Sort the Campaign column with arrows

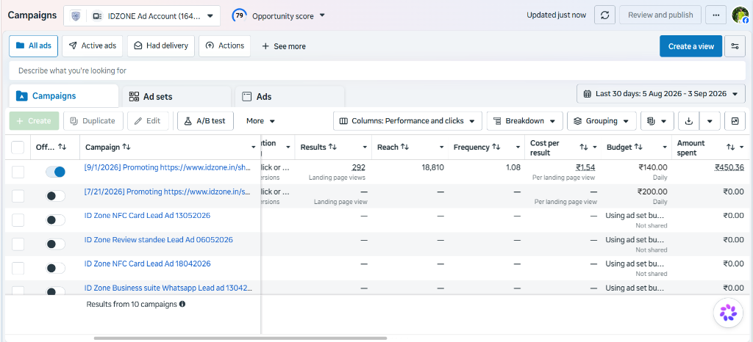126,147
